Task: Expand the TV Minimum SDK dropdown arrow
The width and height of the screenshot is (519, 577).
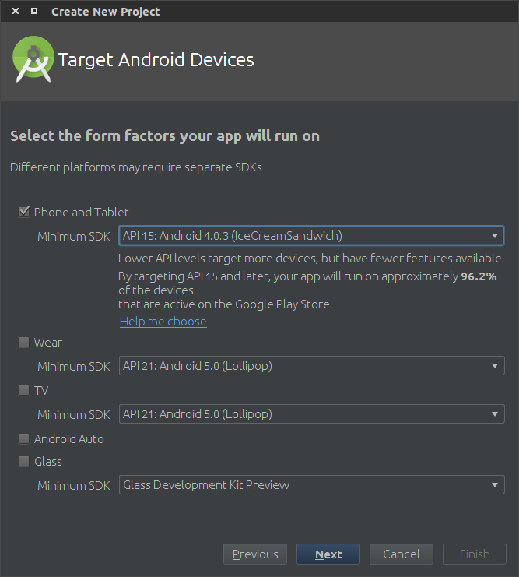Action: click(495, 414)
